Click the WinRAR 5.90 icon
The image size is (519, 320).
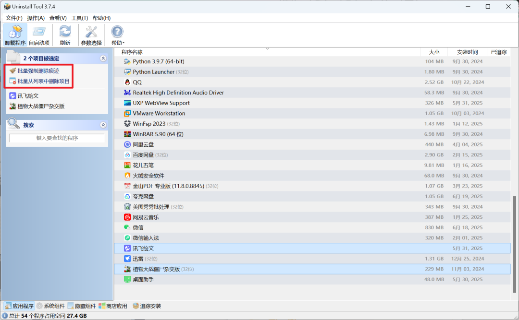[127, 134]
